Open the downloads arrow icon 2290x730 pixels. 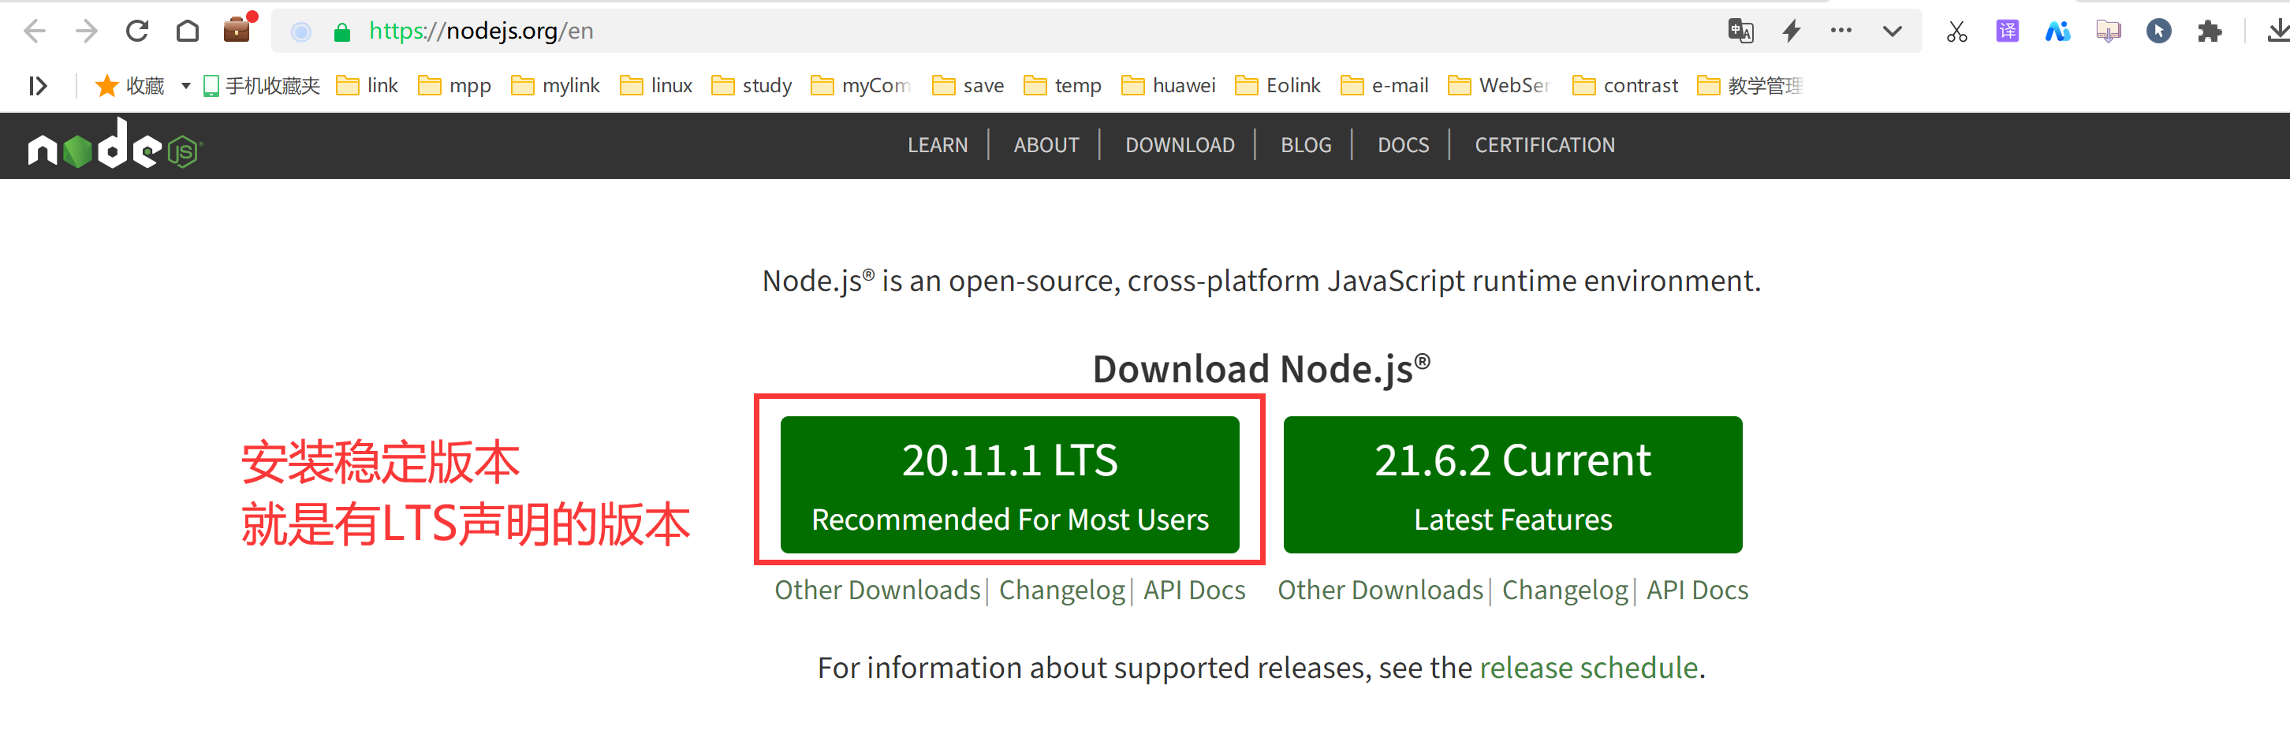click(x=2277, y=31)
